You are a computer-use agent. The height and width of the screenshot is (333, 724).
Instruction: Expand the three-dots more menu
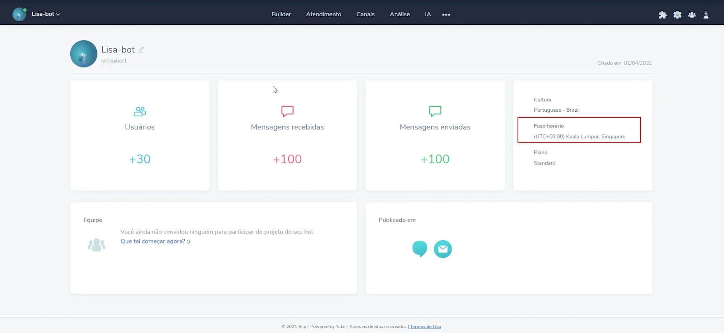(446, 14)
